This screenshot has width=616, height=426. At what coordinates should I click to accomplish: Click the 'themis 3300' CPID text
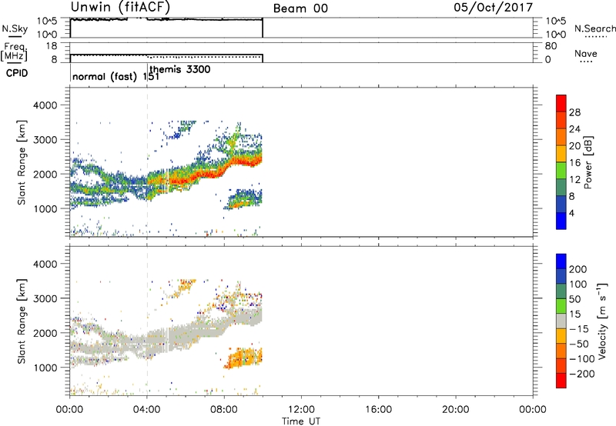180,69
